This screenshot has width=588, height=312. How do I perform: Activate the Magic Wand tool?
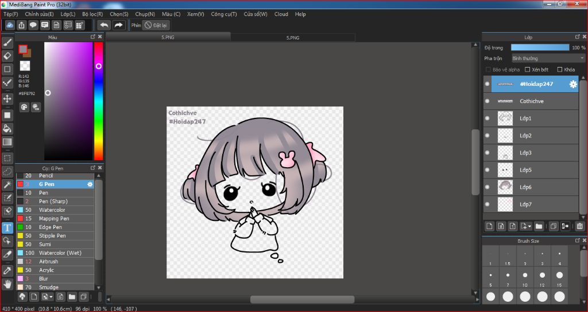(7, 184)
